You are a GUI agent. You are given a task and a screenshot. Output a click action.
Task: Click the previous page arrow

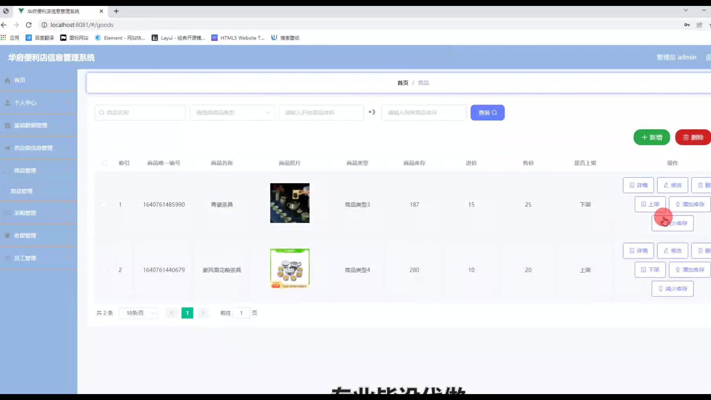pos(171,313)
